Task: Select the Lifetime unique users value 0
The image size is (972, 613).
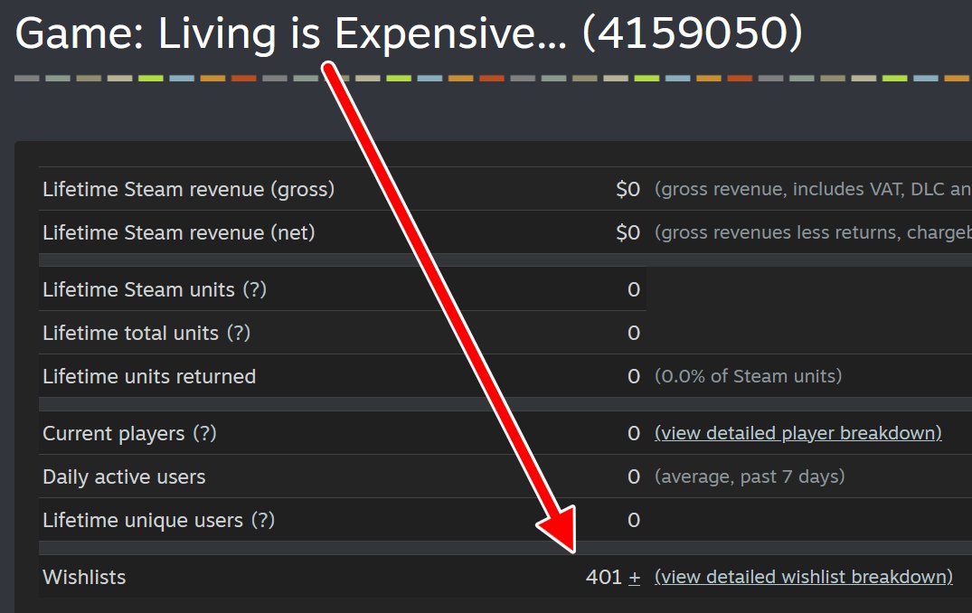Action: pyautogui.click(x=634, y=520)
